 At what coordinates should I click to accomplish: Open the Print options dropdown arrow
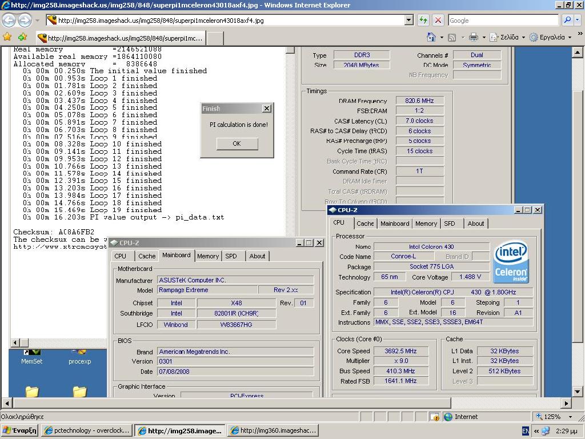(x=484, y=37)
